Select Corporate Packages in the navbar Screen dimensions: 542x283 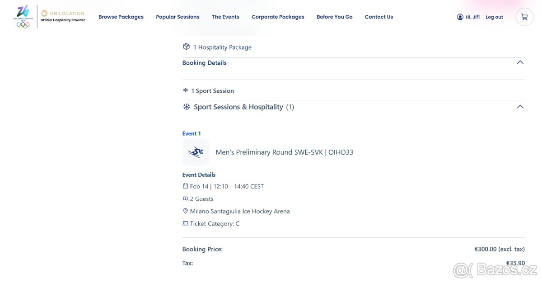point(278,17)
